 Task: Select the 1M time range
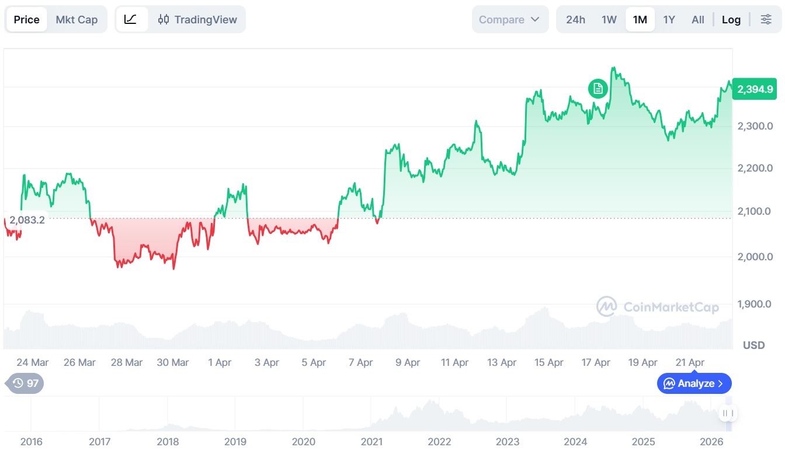pyautogui.click(x=640, y=19)
